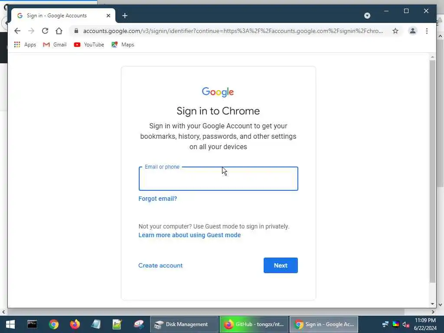The height and width of the screenshot is (333, 444).
Task: Close the Sign in - Google Accounts tab
Action: point(108,16)
